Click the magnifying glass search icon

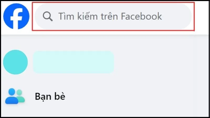pyautogui.click(x=48, y=16)
